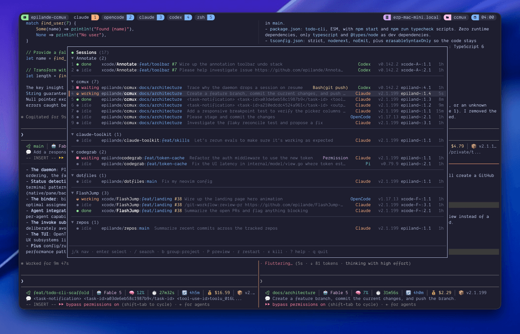520x334 pixels.
Task: Click the clock icon before 04:00
Action: click(475, 17)
